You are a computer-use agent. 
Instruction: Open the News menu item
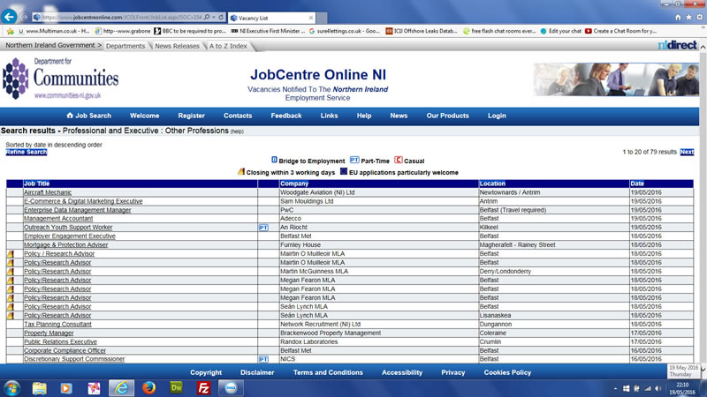tap(399, 116)
